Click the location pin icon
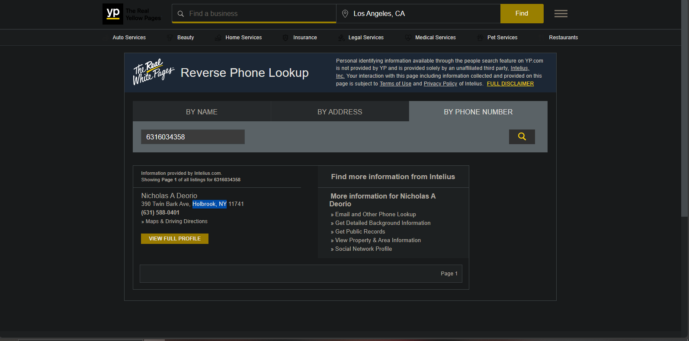Image resolution: width=689 pixels, height=341 pixels. click(x=345, y=14)
